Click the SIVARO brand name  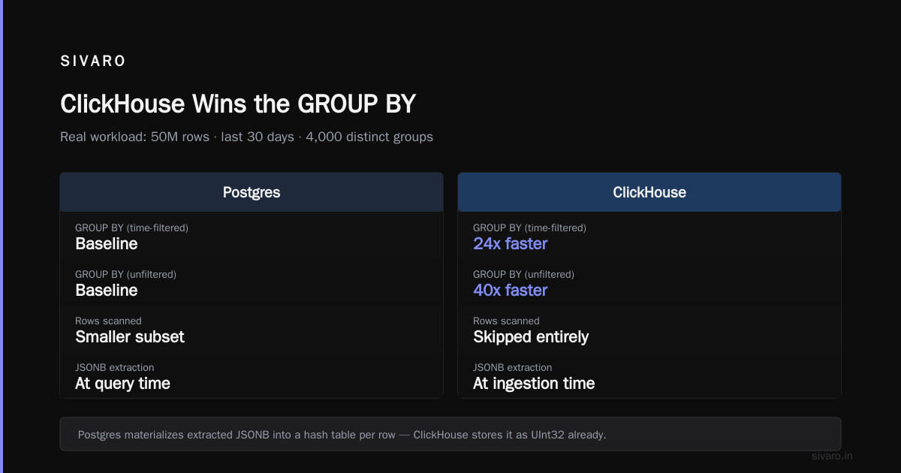(x=93, y=62)
